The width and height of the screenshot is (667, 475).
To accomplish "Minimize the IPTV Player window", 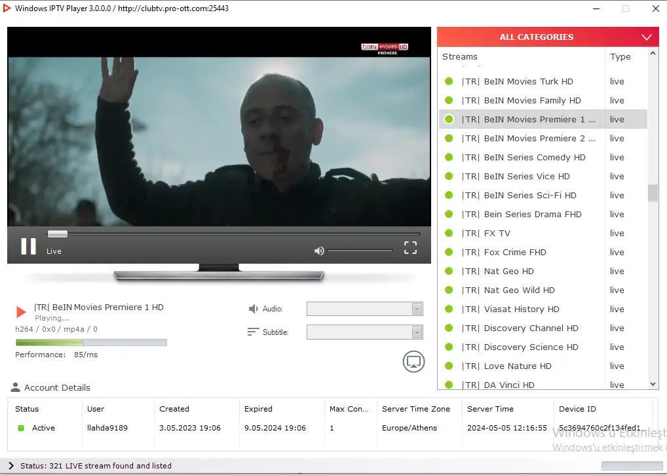I will (x=596, y=9).
